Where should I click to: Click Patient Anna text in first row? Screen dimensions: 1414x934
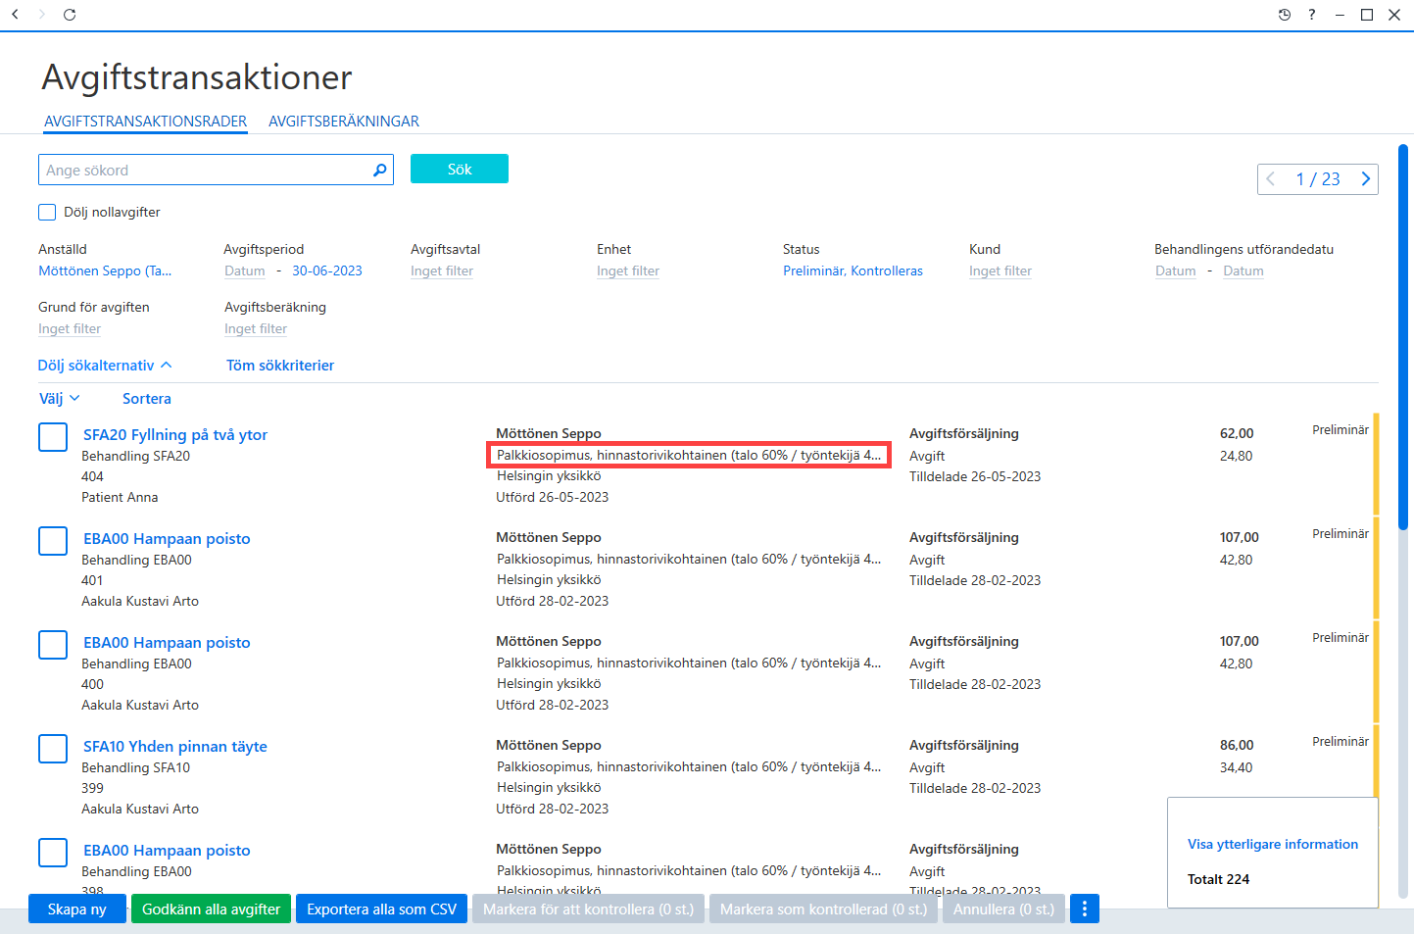pyautogui.click(x=120, y=497)
